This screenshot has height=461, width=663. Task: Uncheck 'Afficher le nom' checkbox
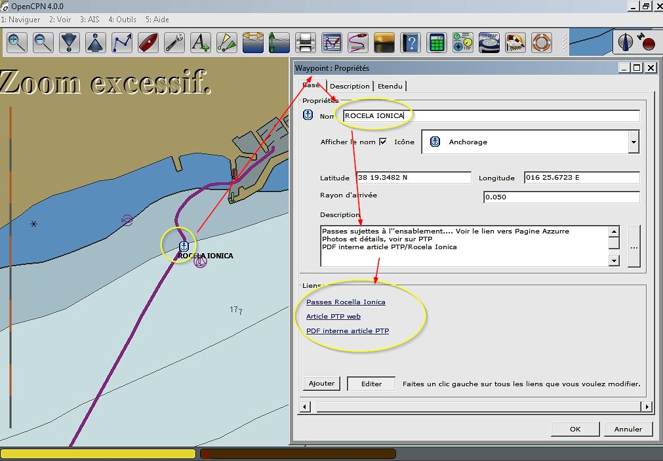383,142
